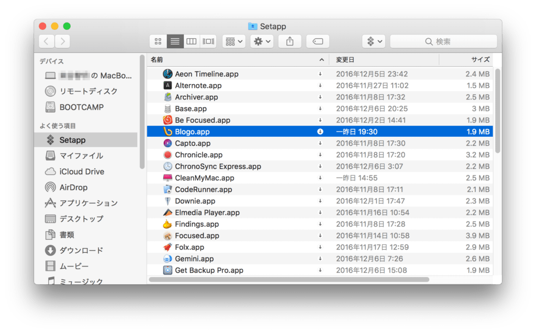Click download arrow for Aeon Timeline.app
The width and height of the screenshot is (536, 333).
pos(320,74)
